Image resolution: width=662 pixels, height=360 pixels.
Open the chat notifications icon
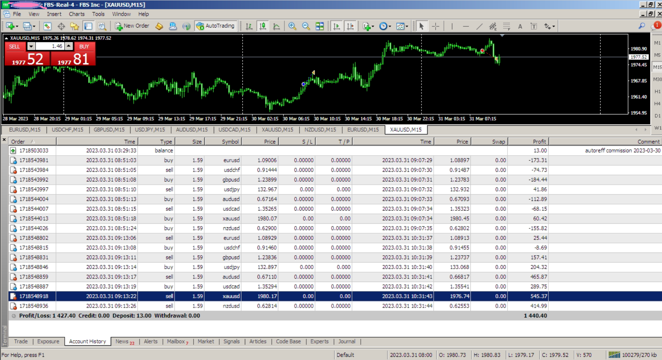click(656, 26)
